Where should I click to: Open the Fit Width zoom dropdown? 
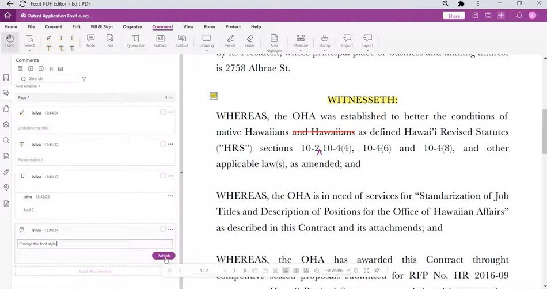(337, 271)
